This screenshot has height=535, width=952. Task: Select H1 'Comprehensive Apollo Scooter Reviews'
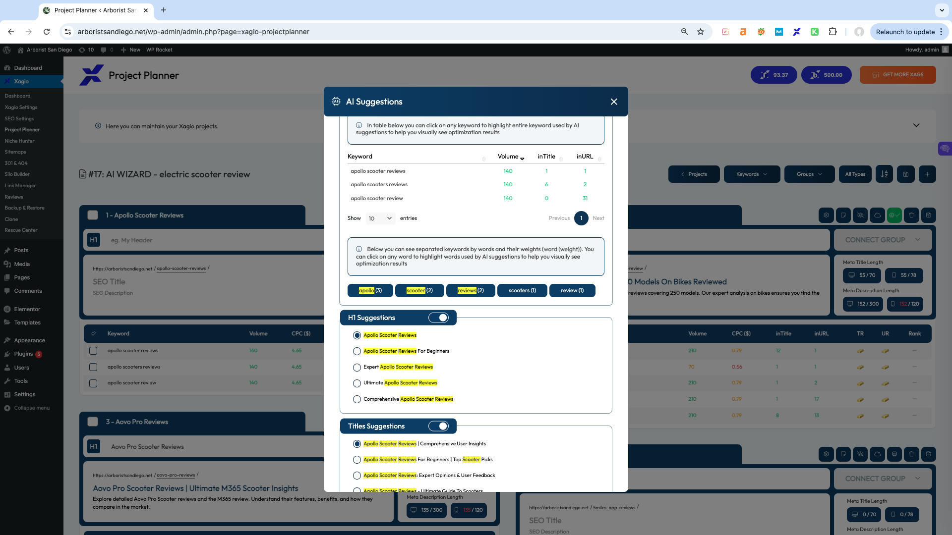pyautogui.click(x=357, y=399)
